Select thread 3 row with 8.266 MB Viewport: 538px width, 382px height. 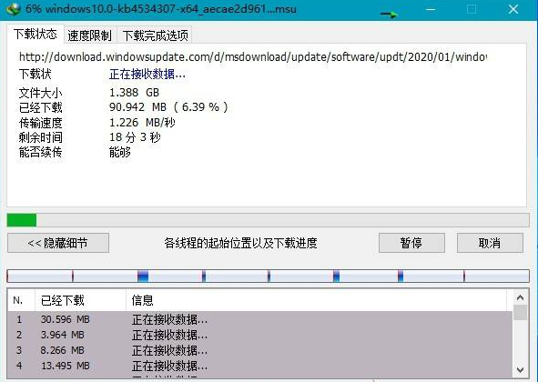click(x=260, y=350)
